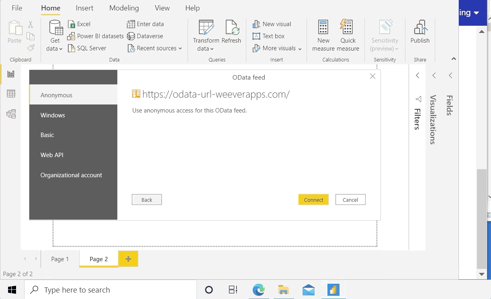Screen dimensions: 491x299
Task: Open the Help ribbon tab
Action: click(x=192, y=8)
